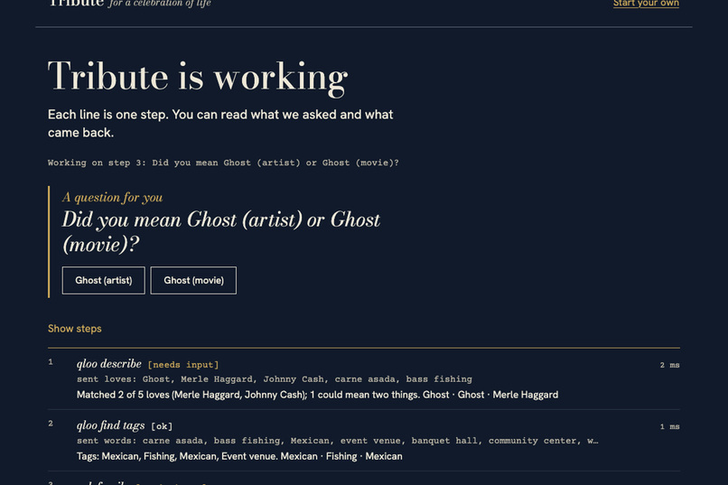
Task: Click the '[ok]' status tag
Action: coord(162,426)
